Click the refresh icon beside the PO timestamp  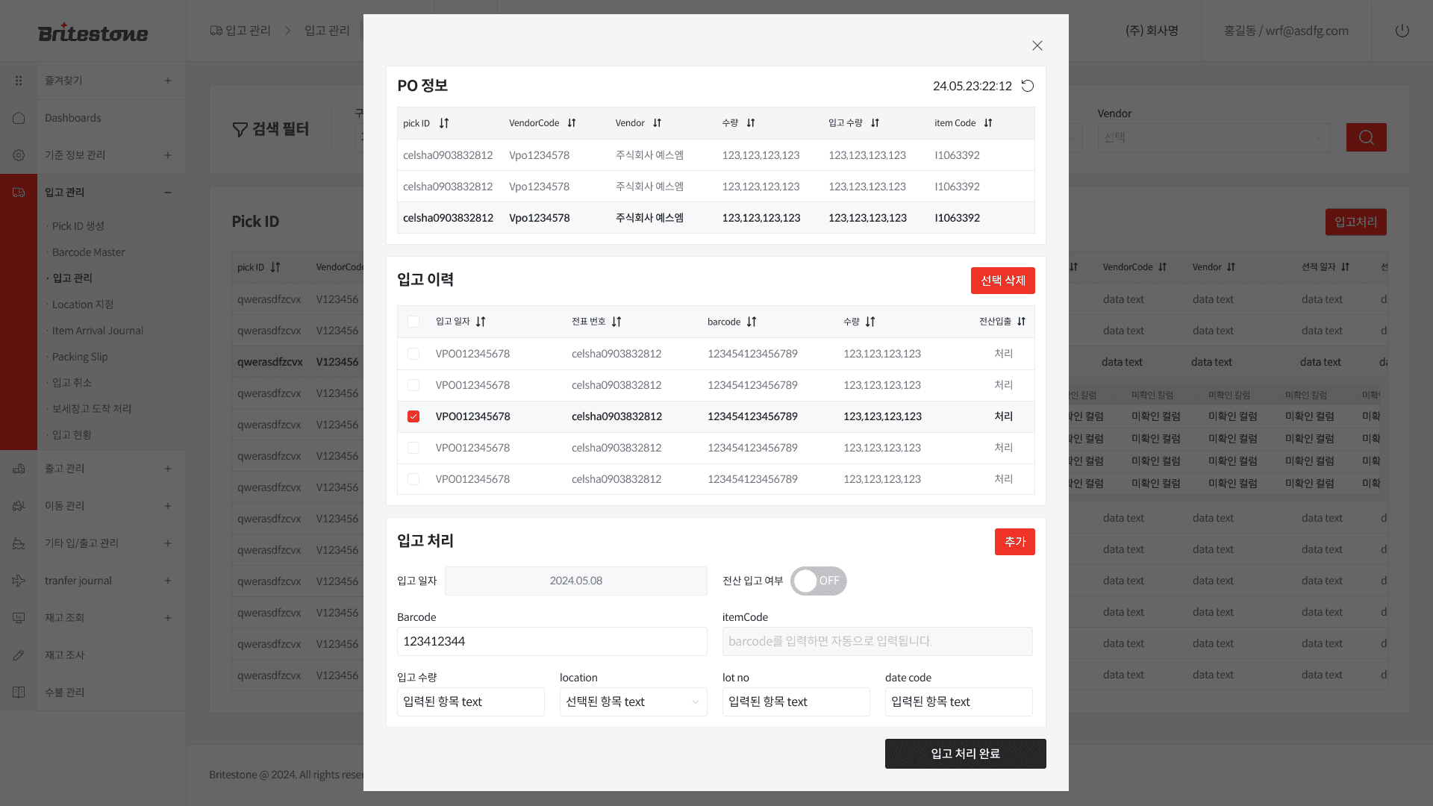(1028, 86)
